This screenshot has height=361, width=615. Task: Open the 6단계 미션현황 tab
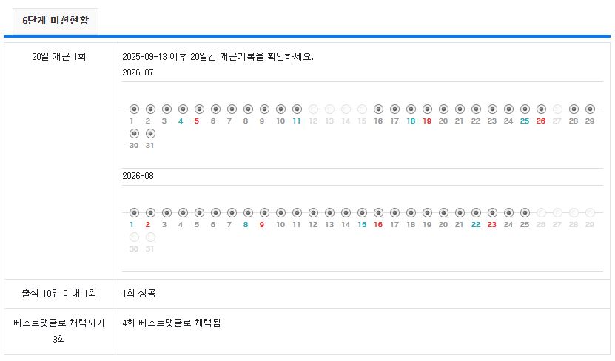pos(56,21)
